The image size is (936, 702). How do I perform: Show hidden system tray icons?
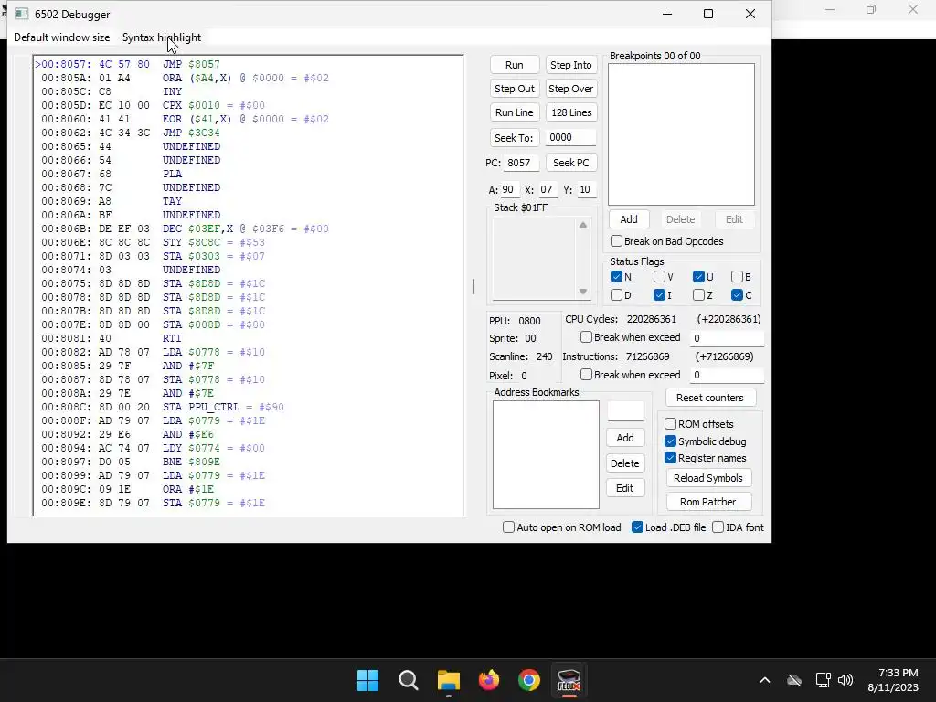point(765,680)
